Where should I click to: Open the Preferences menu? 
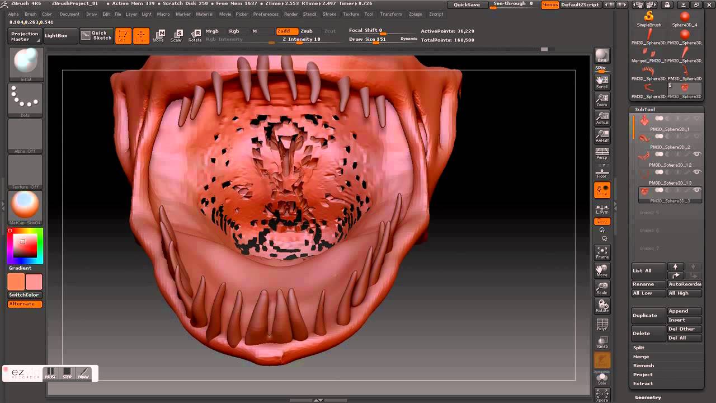tap(266, 14)
